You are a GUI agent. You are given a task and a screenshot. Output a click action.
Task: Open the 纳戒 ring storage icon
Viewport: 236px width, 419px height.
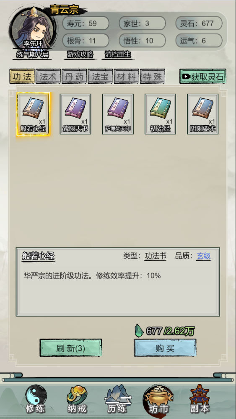coord(77,399)
